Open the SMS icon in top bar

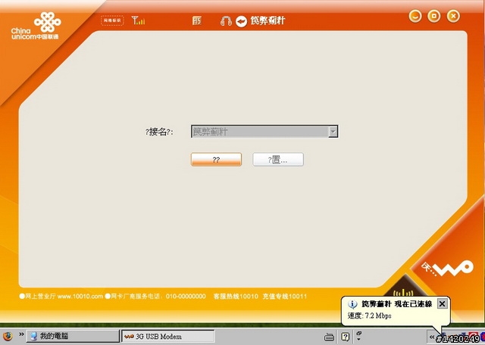click(x=197, y=20)
